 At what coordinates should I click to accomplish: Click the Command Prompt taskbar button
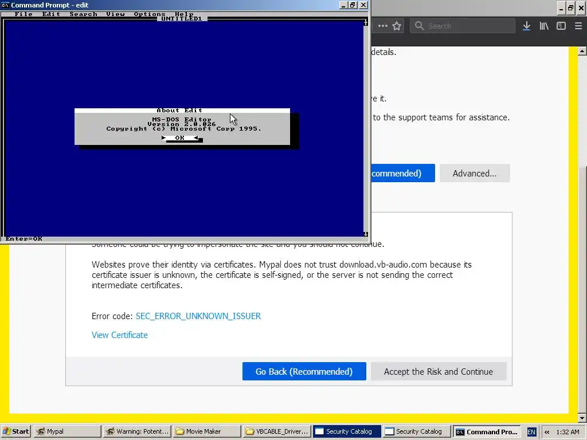(487, 431)
